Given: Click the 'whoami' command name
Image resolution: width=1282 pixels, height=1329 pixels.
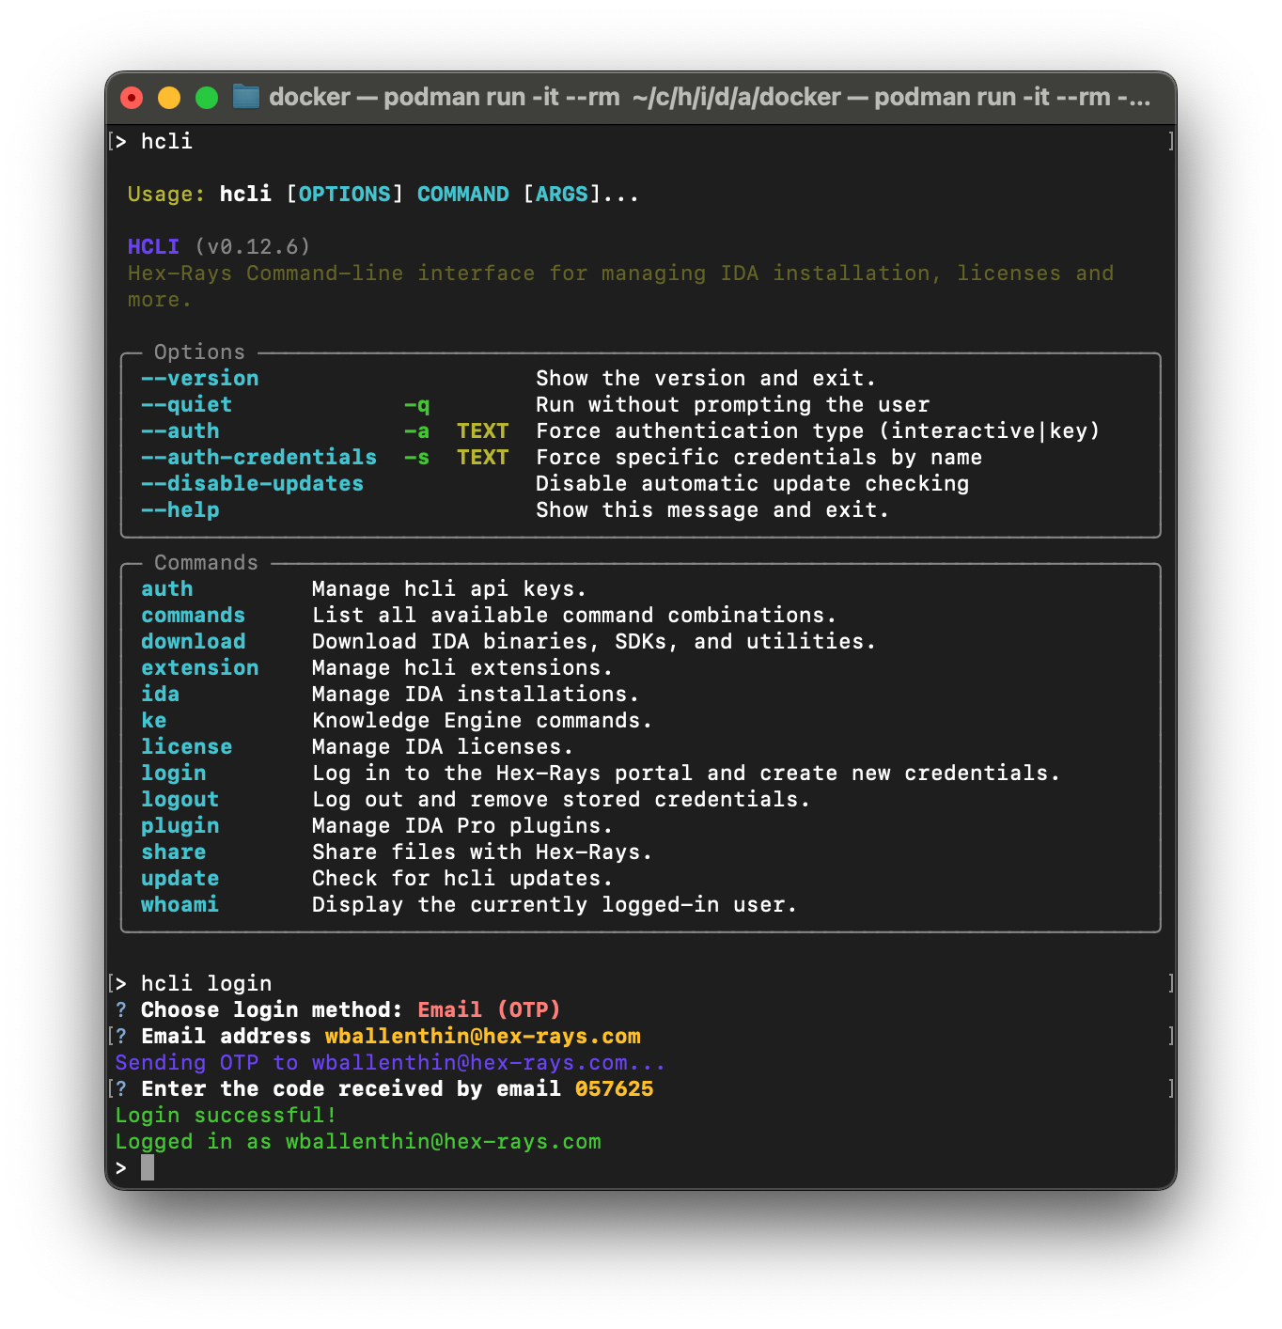Looking at the screenshot, I should (180, 904).
